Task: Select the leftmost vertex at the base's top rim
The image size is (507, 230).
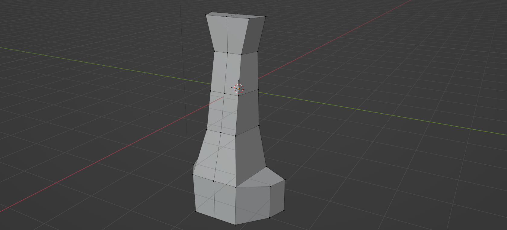Action: pyautogui.click(x=193, y=174)
